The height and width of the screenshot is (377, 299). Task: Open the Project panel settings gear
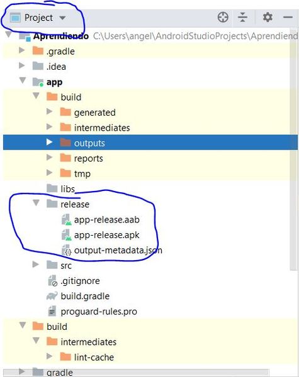tap(268, 18)
